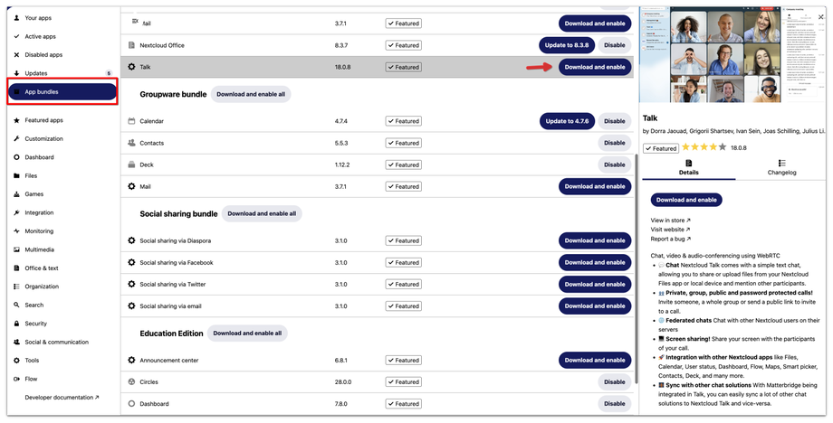This screenshot has width=833, height=423.
Task: Click the Search magnifier icon in the sidebar
Action: point(16,305)
